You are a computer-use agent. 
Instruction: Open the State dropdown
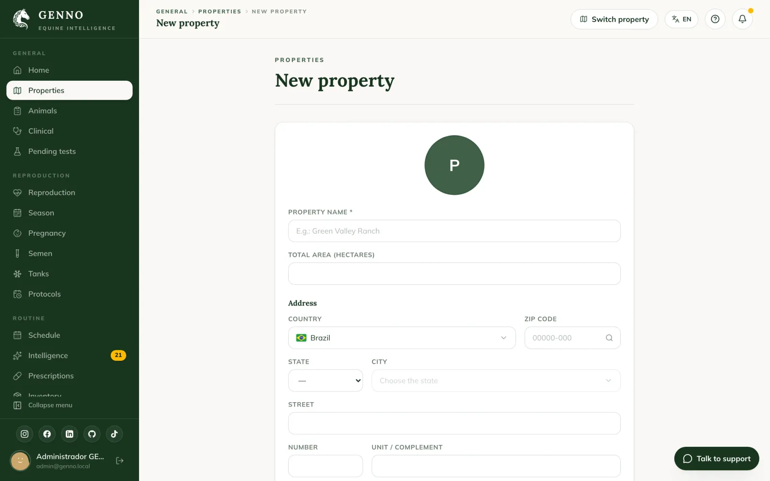click(x=325, y=380)
